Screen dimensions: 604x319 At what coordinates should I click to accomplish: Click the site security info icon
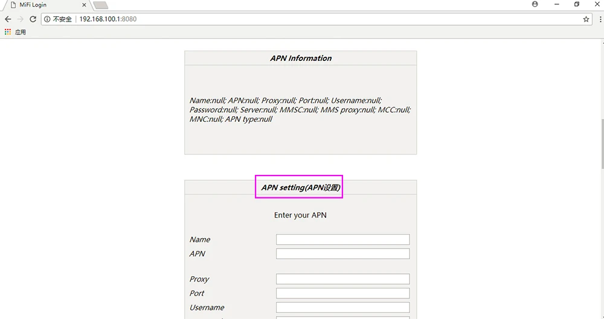47,19
